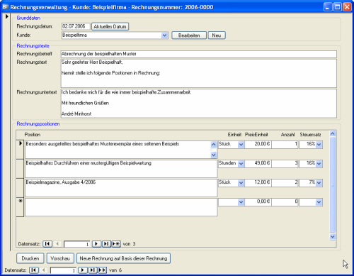The width and height of the screenshot is (354, 276).
Task: Open Steuersatz dropdown in empty new row
Action: pos(319,202)
